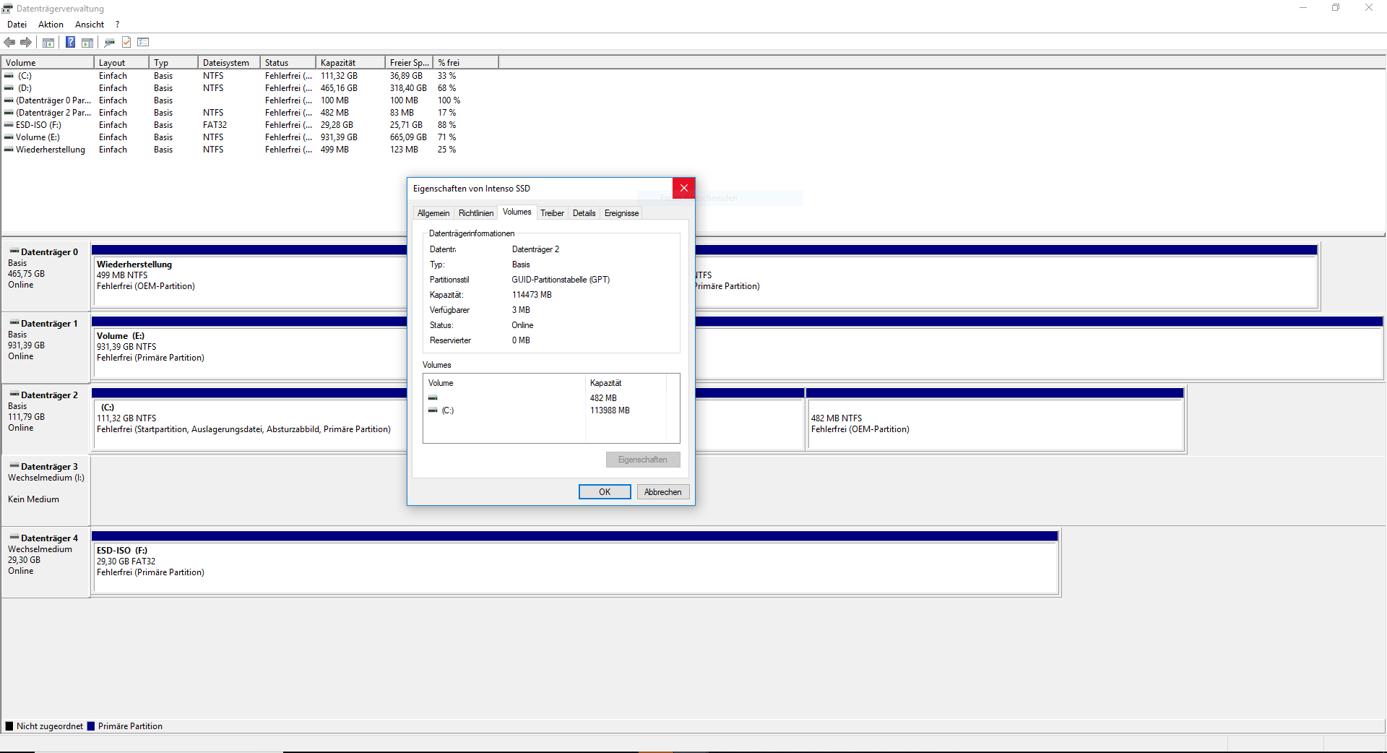Click the Volume column header in main list

click(x=48, y=63)
